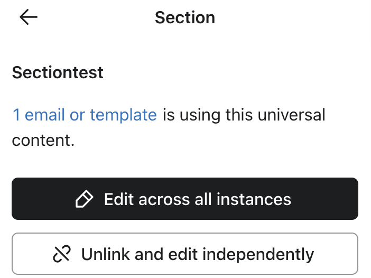Image resolution: width=371 pixels, height=278 pixels.
Task: Click the word 'content.' in the description
Action: (43, 140)
